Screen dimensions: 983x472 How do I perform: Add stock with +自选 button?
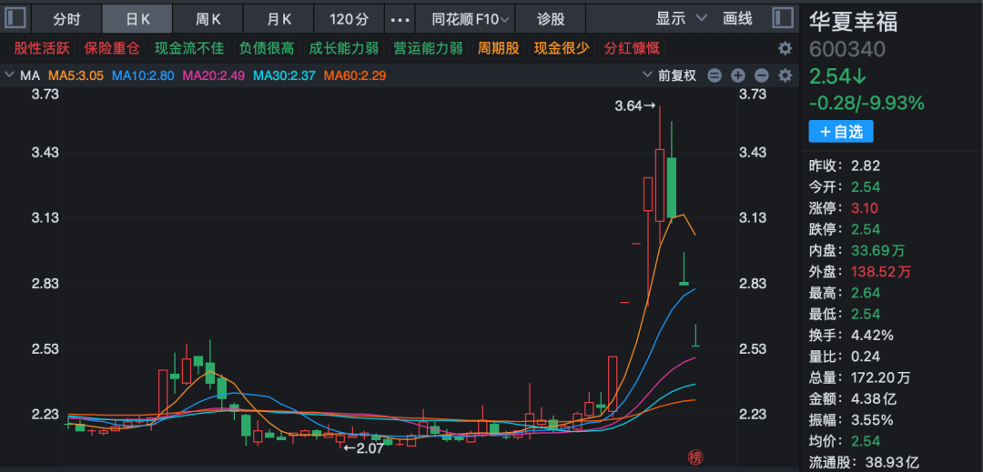[841, 132]
